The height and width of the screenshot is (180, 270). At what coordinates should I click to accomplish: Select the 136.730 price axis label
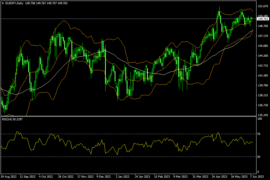[x=263, y=105]
